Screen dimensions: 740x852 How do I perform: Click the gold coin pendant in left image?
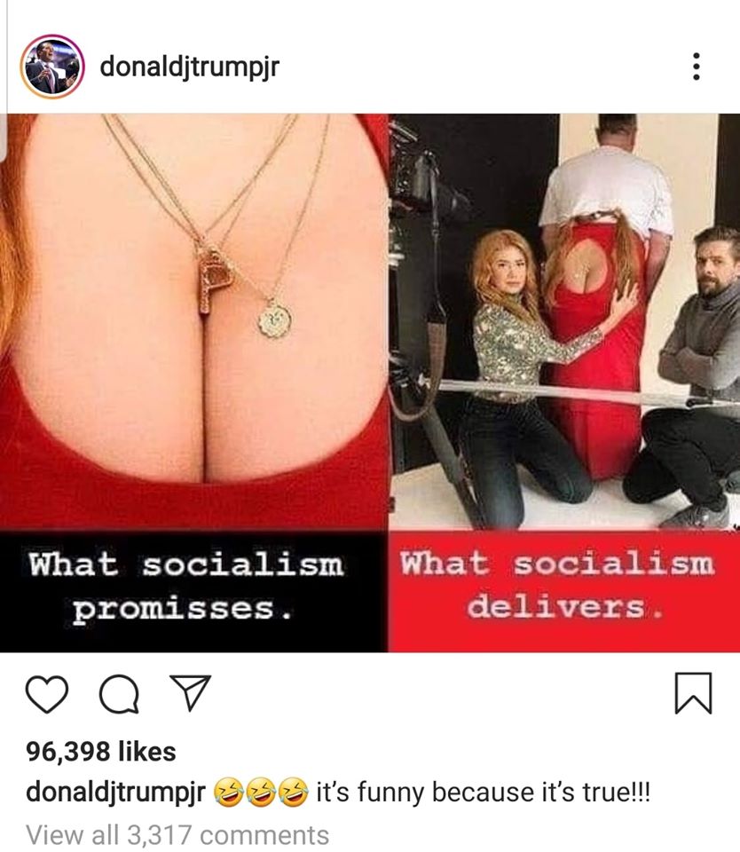coord(275,319)
